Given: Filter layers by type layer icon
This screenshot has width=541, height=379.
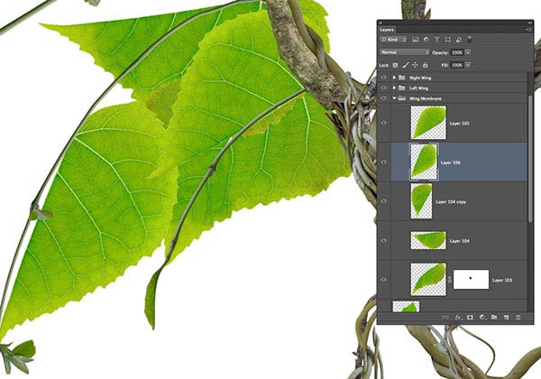Looking at the screenshot, I should [436, 40].
